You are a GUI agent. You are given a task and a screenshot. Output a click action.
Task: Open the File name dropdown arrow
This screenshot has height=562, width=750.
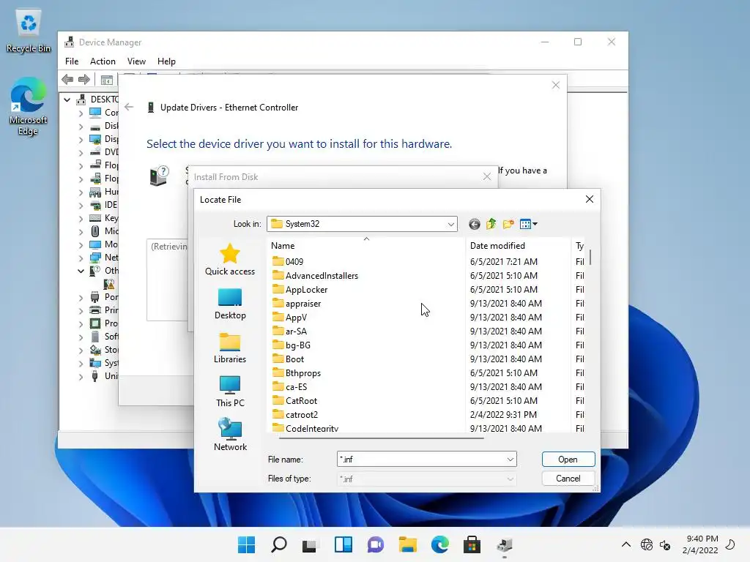[510, 460]
